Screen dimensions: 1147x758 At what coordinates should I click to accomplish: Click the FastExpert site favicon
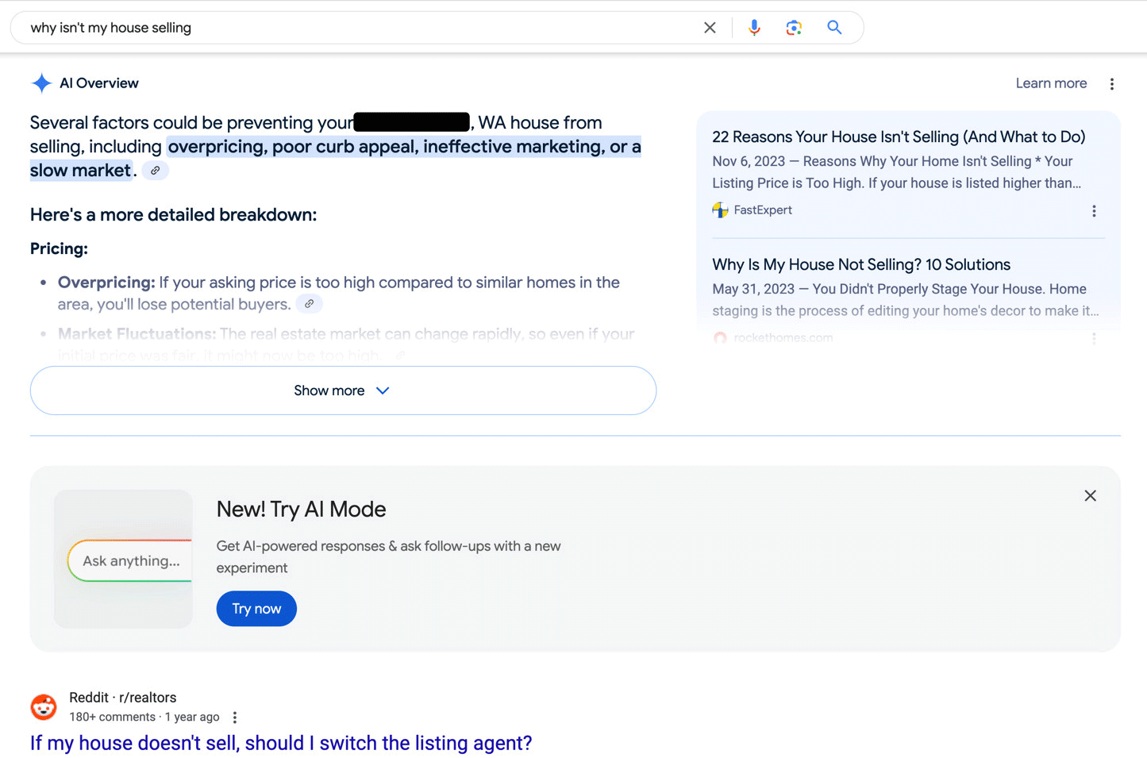coord(719,210)
